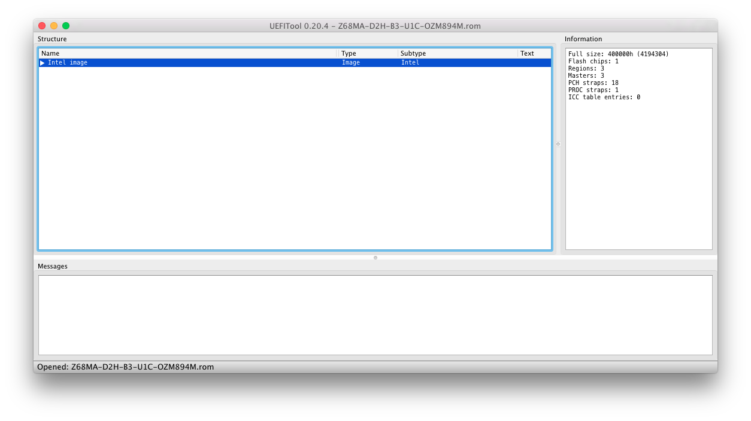Screen dimensions: 751x421
Task: Close the UEFITool window
Action: (x=42, y=26)
